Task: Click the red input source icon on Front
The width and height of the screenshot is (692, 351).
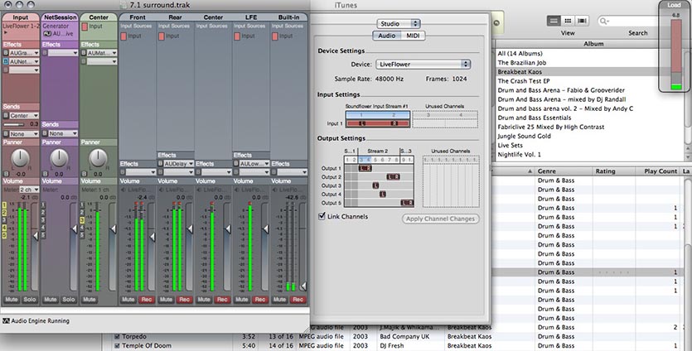Action: 124,36
